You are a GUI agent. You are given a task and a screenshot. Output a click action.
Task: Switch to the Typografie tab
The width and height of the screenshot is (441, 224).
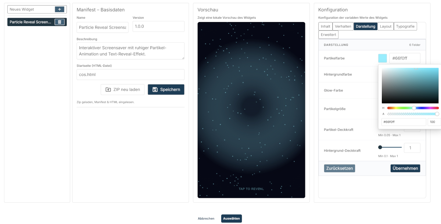coord(405,26)
